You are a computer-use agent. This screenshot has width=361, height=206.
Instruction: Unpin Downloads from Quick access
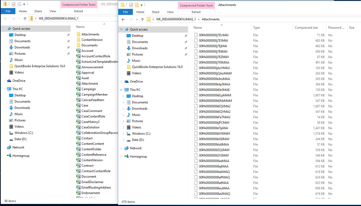point(186,48)
